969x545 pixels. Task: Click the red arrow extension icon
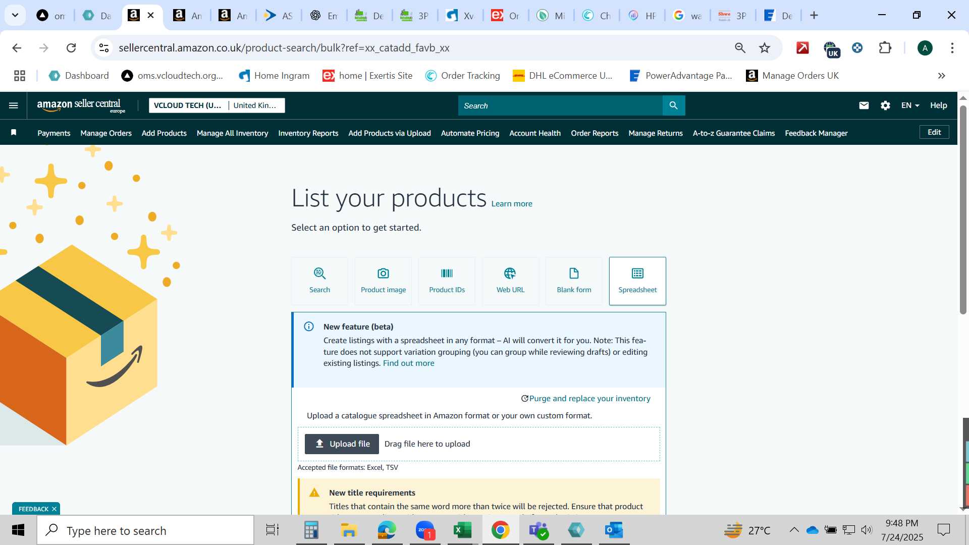(x=802, y=48)
